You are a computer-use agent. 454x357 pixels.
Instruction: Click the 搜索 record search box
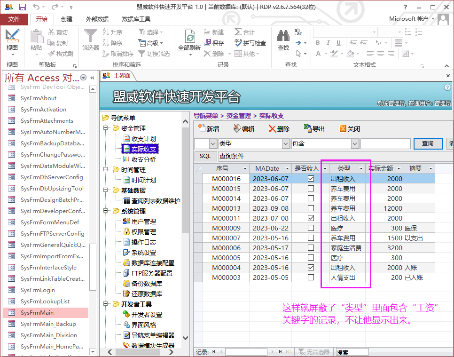[x=352, y=352]
